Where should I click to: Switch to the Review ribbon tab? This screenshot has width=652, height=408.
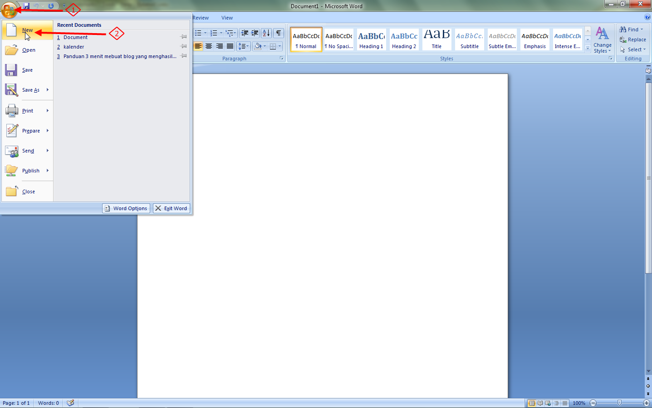(201, 18)
